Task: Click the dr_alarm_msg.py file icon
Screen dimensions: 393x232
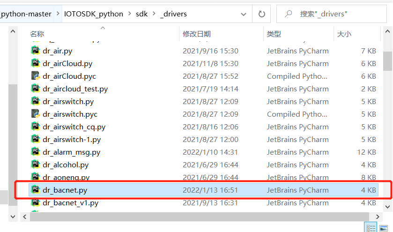Action: (35, 152)
